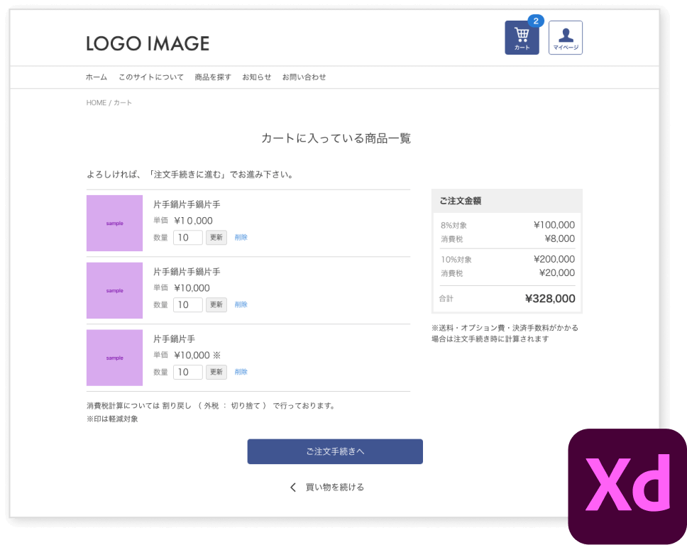Viewport: 687px width, 545px height.
Task: Open the お知らせ navigation item
Action: [x=256, y=77]
